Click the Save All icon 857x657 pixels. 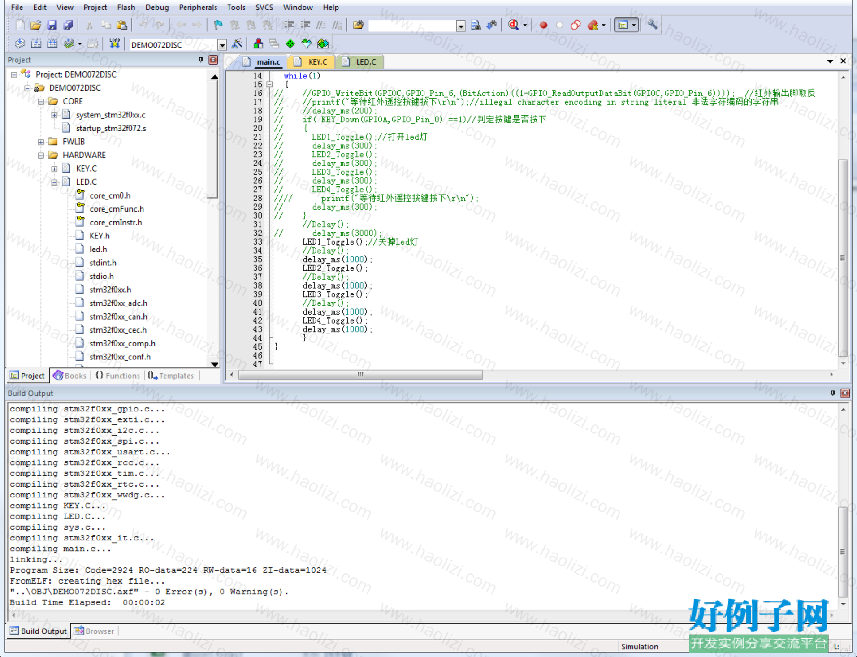68,25
